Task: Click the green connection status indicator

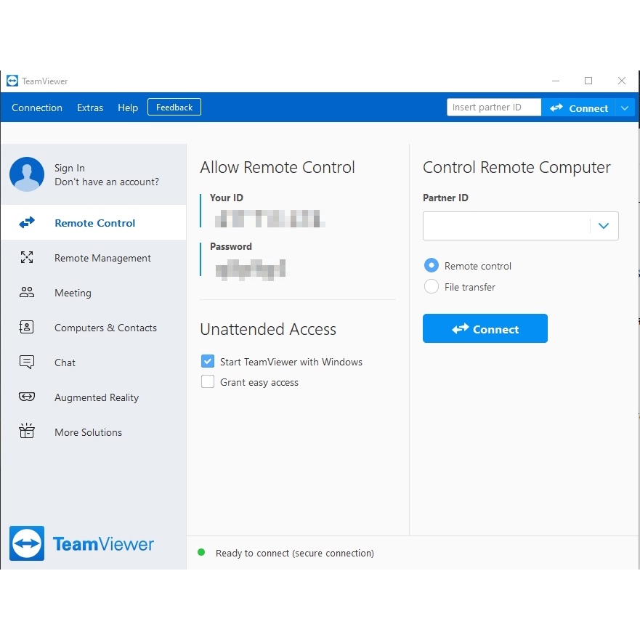Action: [x=201, y=552]
